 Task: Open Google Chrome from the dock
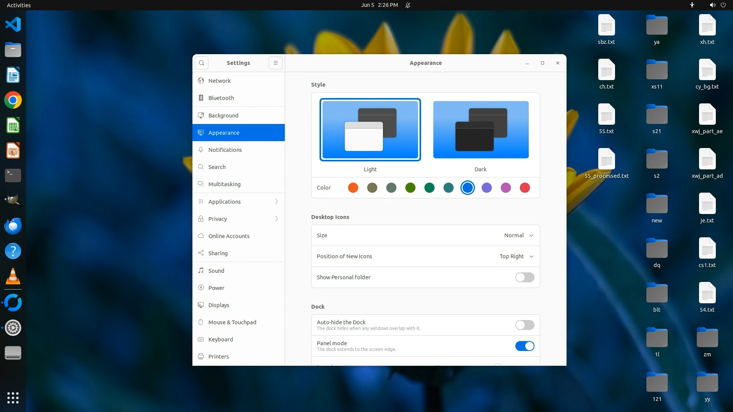tap(13, 100)
